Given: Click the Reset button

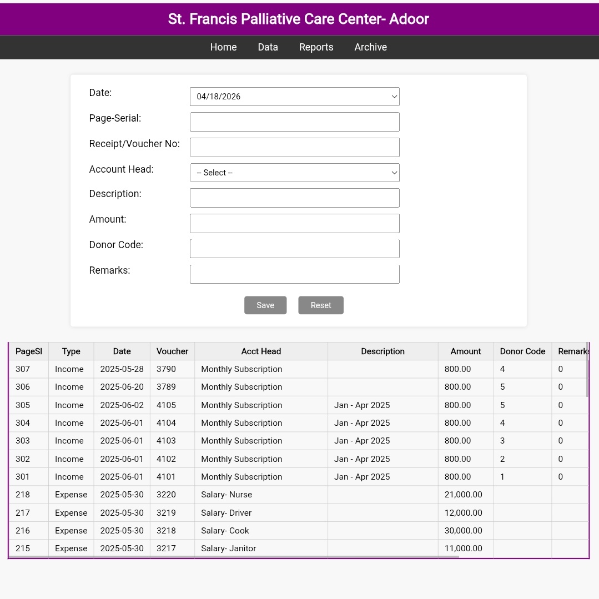Looking at the screenshot, I should (x=320, y=305).
